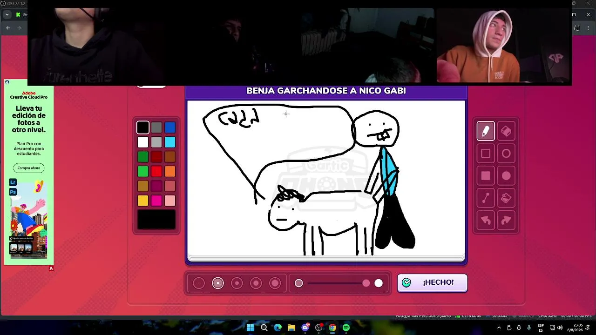The width and height of the screenshot is (596, 335).
Task: Go back with the browser back arrow
Action: click(x=8, y=28)
